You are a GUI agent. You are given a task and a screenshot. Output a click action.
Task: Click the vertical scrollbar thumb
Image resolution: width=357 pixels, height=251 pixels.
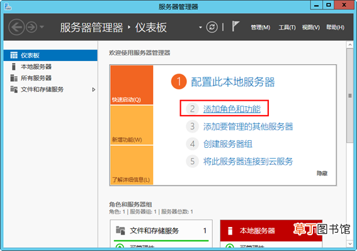click(x=350, y=96)
